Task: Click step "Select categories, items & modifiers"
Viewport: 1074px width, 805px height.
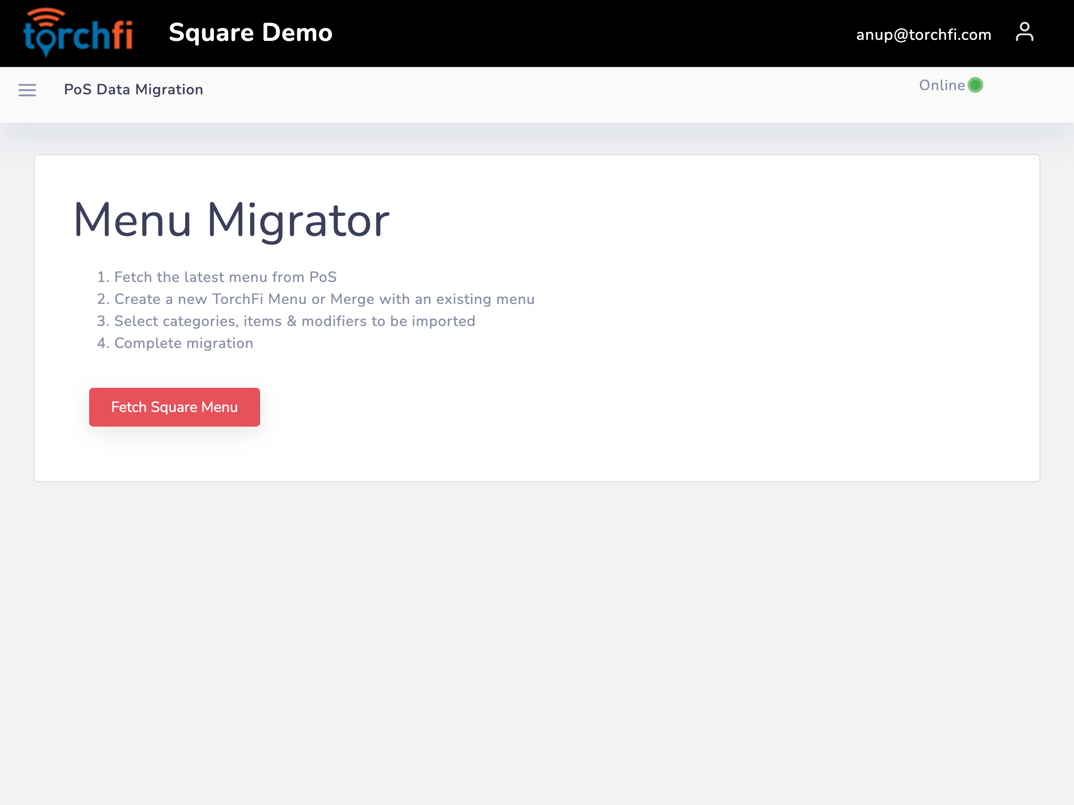Action: pyautogui.click(x=295, y=321)
